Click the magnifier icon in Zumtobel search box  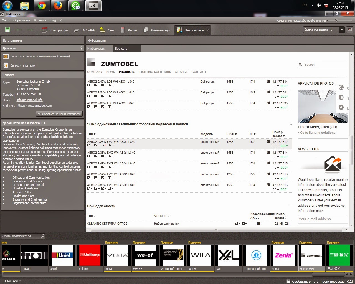(300, 65)
